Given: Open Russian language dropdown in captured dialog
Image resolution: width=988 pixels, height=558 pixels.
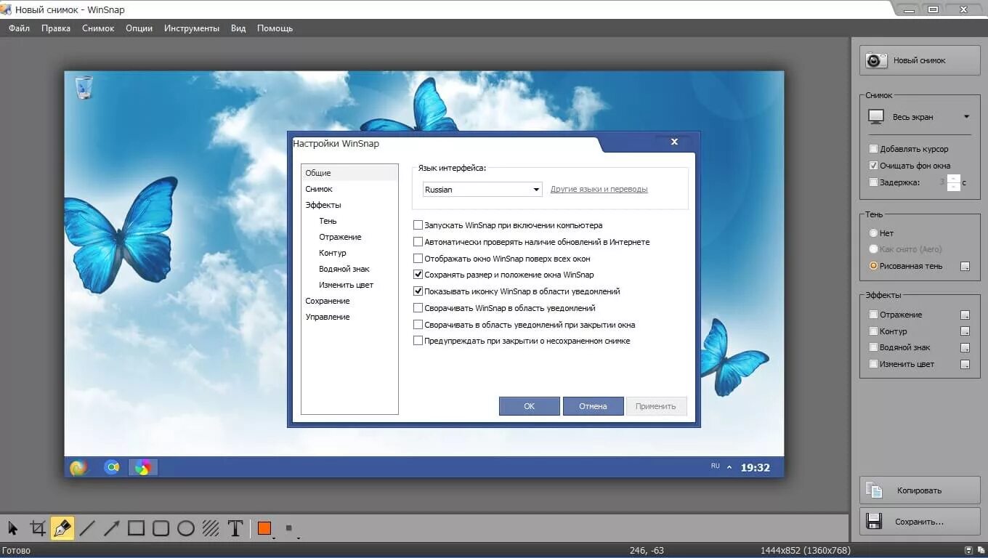Looking at the screenshot, I should pos(482,190).
